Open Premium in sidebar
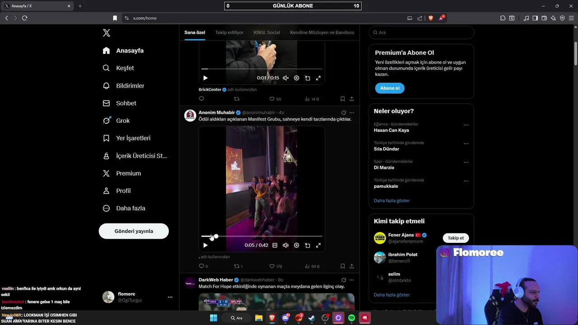Viewport: 578px width, 325px height. 121,173
